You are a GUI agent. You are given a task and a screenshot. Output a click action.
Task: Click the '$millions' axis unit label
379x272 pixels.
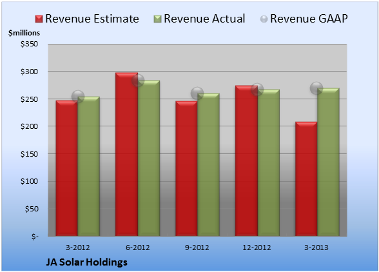coord(24,33)
